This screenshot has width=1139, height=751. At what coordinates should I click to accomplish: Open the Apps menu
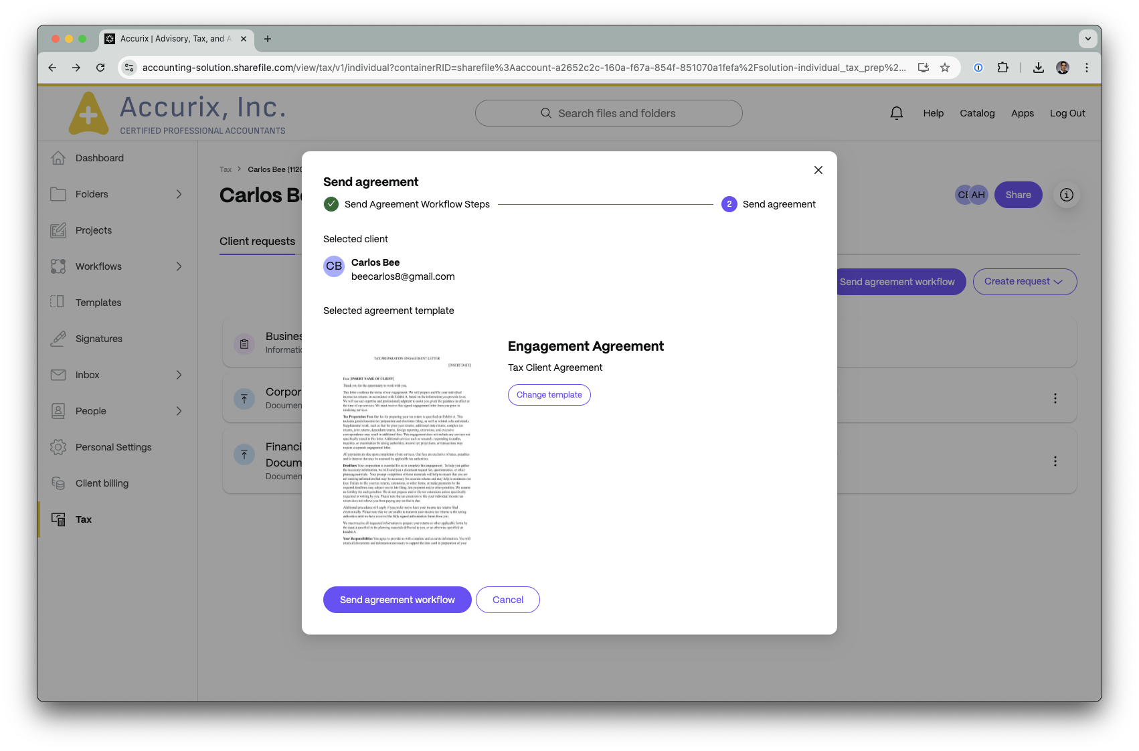(1022, 113)
